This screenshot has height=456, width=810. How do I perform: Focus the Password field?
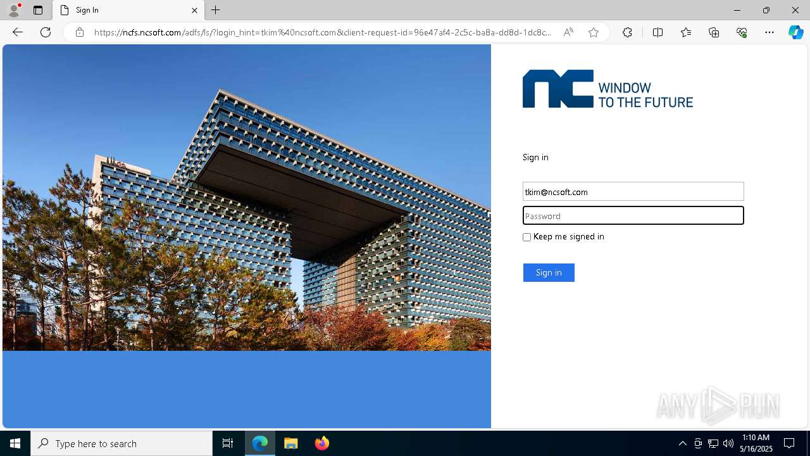(x=633, y=216)
